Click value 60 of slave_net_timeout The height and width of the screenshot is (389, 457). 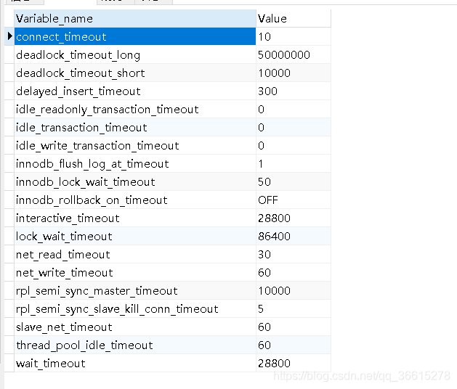point(294,327)
